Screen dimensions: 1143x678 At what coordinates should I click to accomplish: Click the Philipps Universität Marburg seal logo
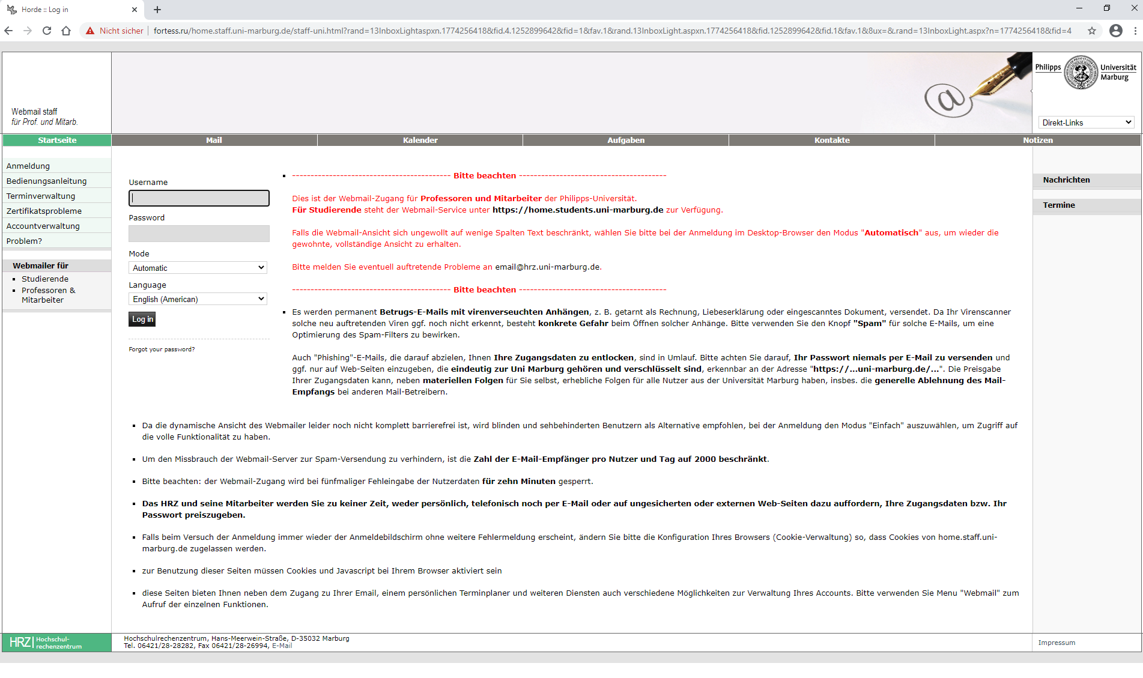pyautogui.click(x=1081, y=73)
